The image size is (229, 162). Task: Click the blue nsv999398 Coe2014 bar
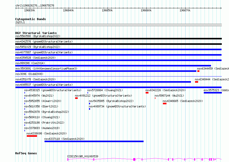tap(113, 66)
